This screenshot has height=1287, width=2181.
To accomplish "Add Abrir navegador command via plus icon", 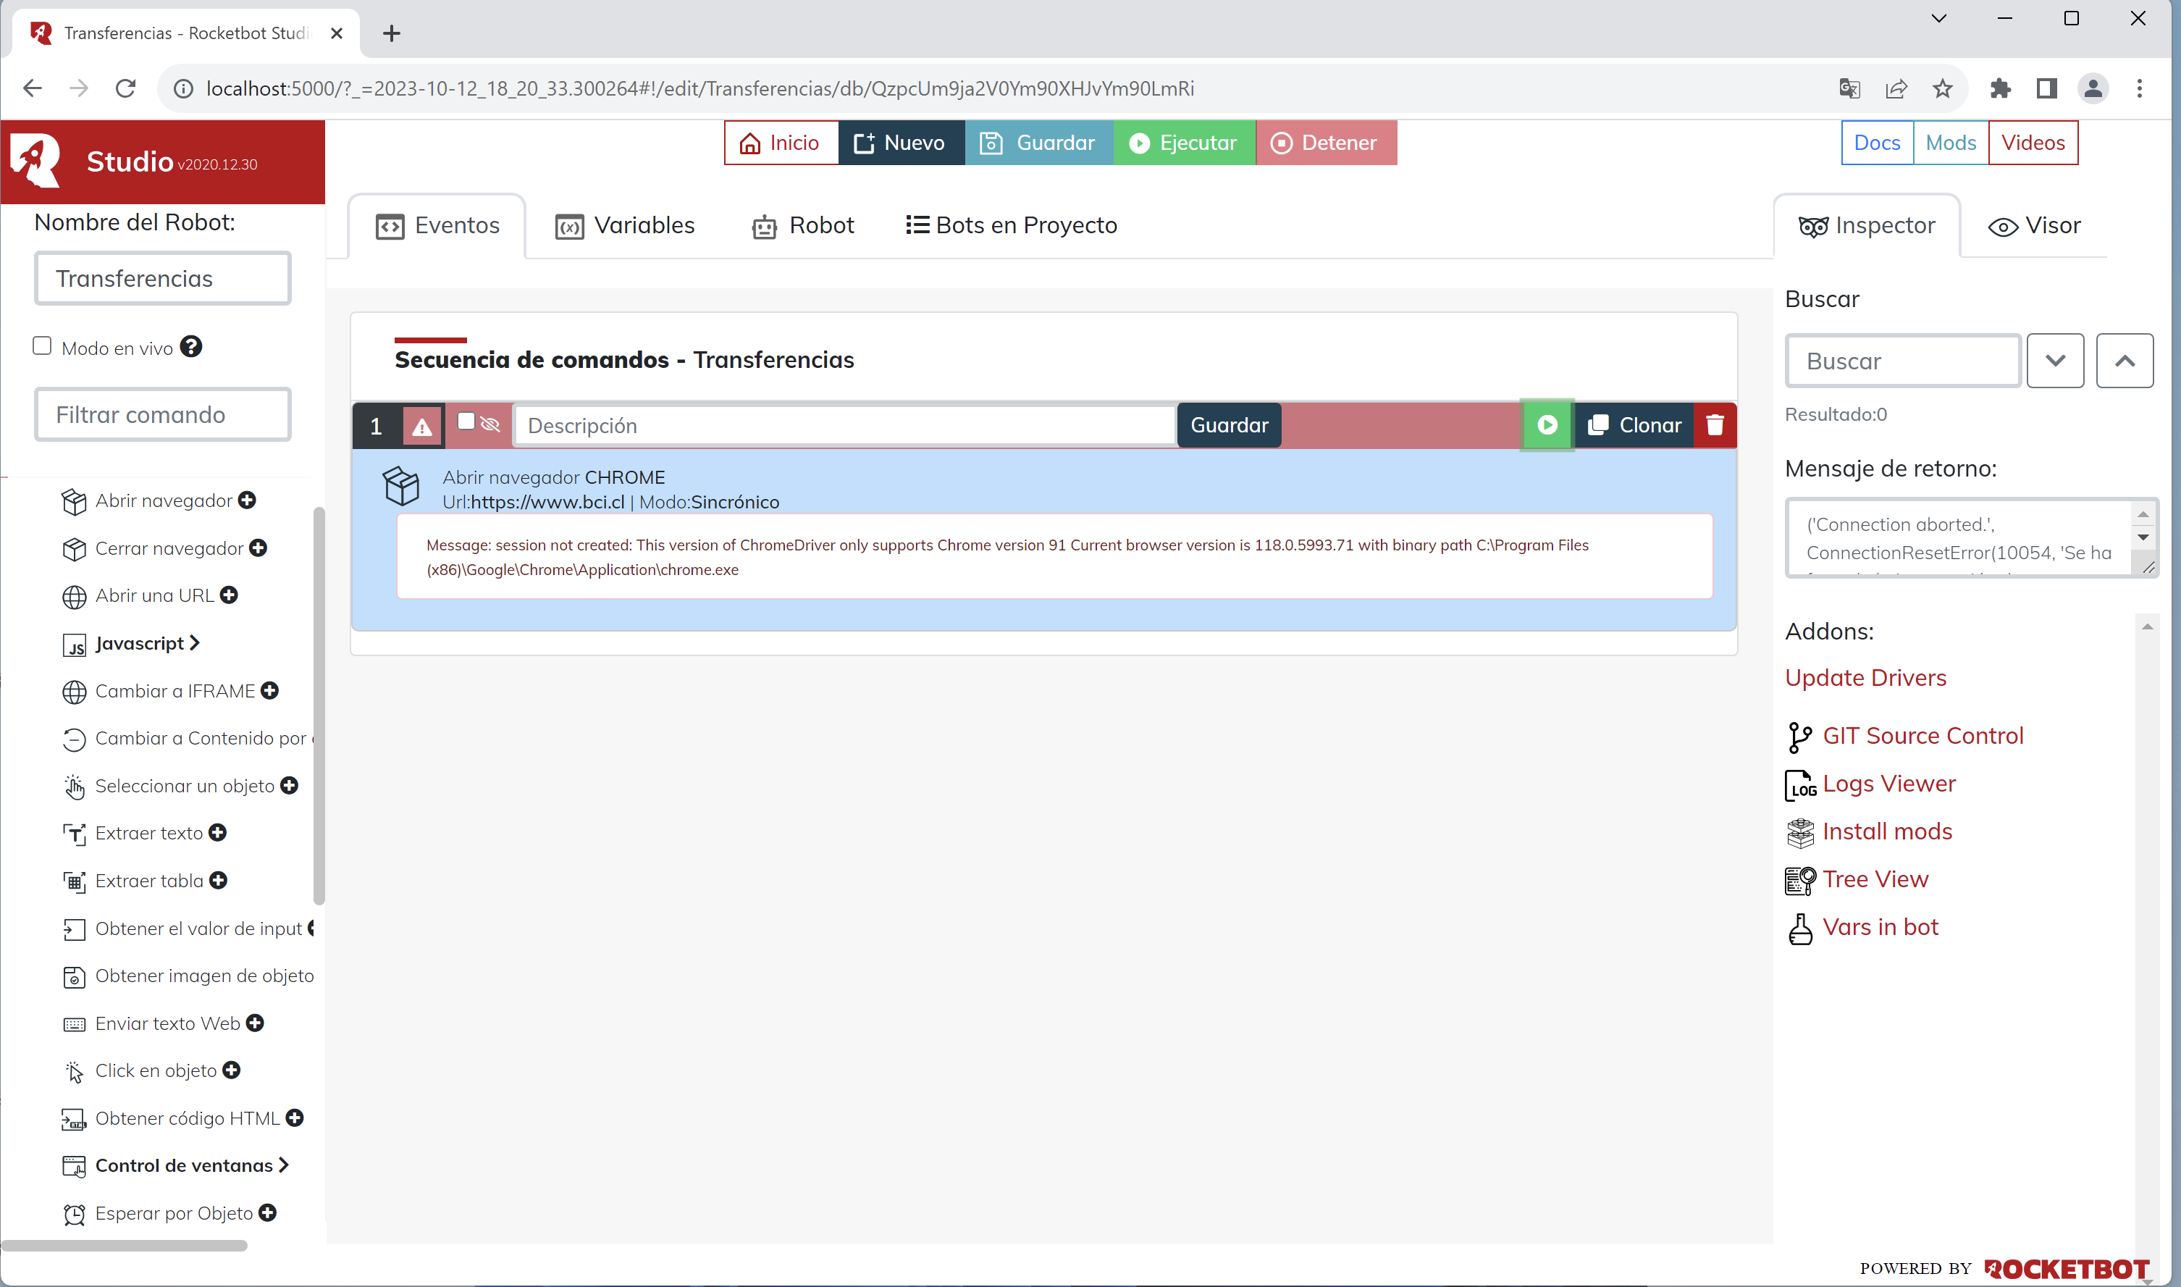I will [247, 500].
